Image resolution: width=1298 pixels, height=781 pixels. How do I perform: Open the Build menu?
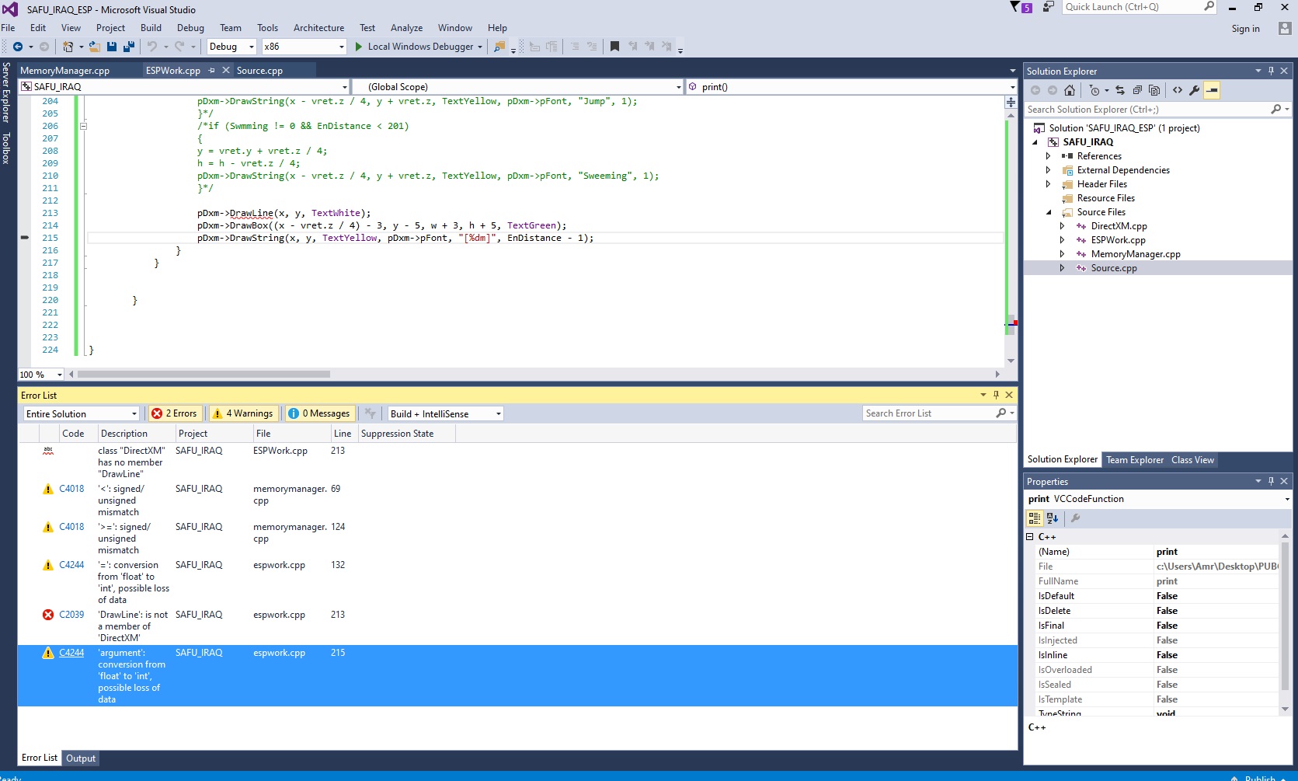click(151, 28)
